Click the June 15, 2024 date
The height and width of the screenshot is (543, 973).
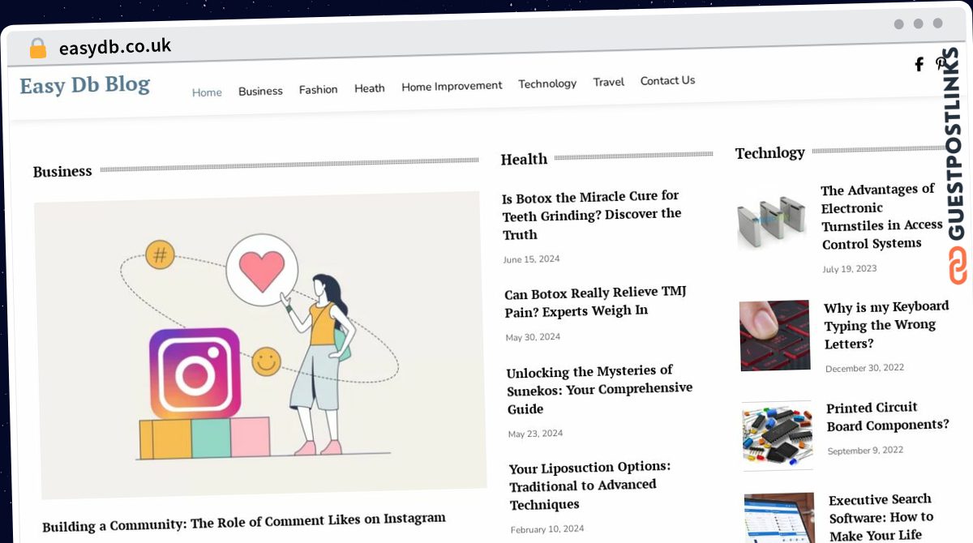coord(531,259)
